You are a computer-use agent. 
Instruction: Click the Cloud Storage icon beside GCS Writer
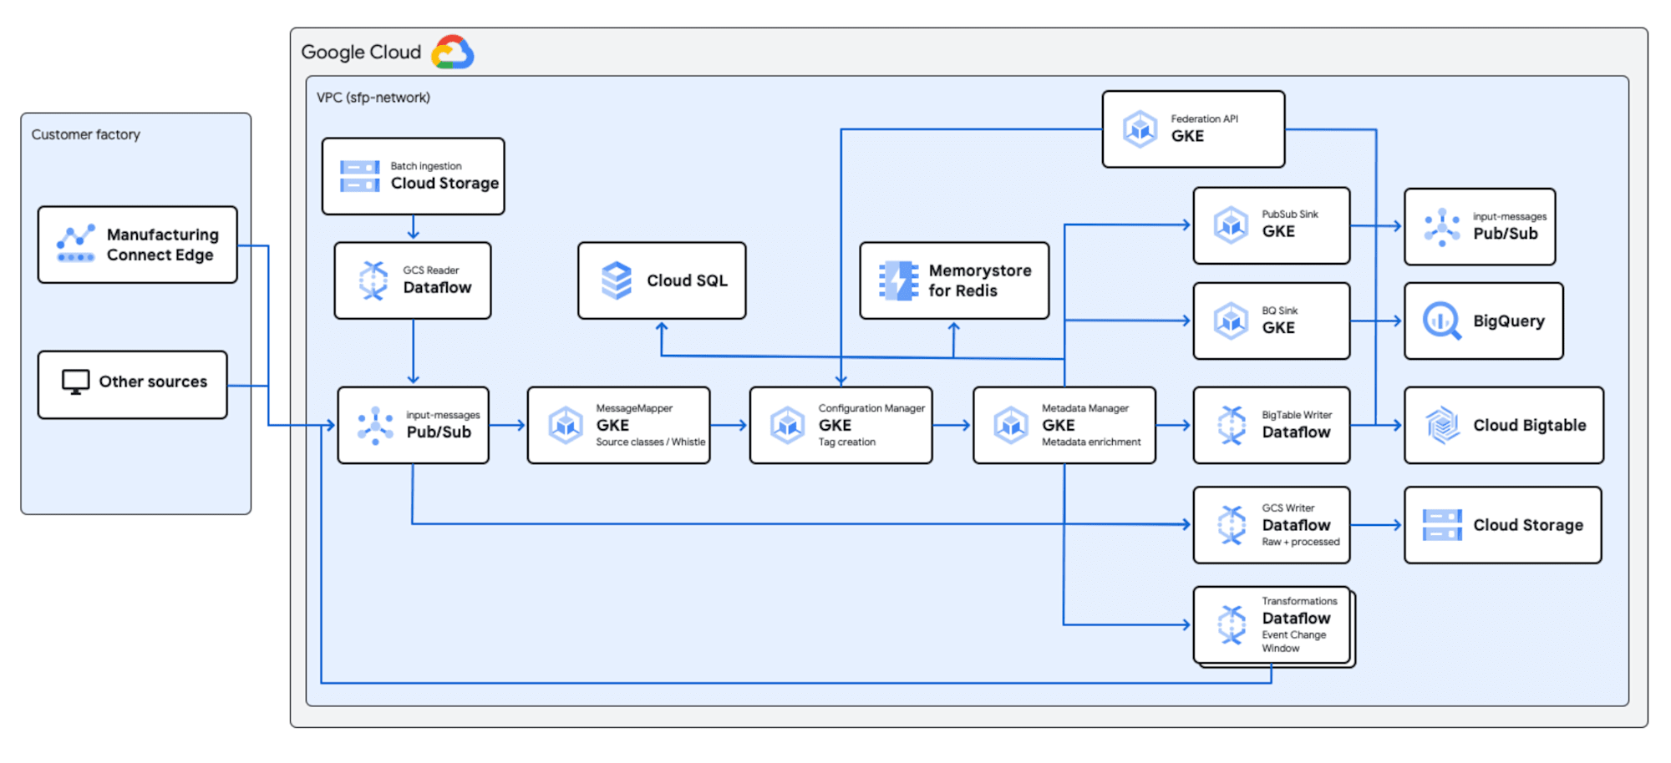[1442, 525]
